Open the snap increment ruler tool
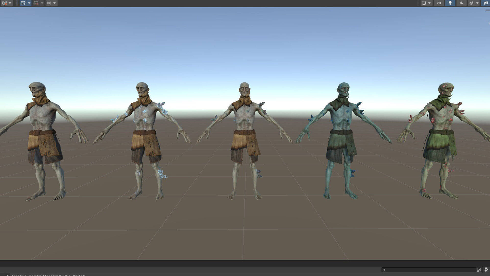 point(49,3)
